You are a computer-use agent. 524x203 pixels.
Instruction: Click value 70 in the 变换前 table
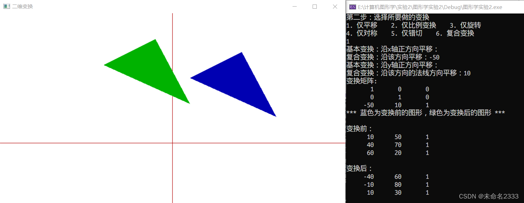pyautogui.click(x=398, y=145)
